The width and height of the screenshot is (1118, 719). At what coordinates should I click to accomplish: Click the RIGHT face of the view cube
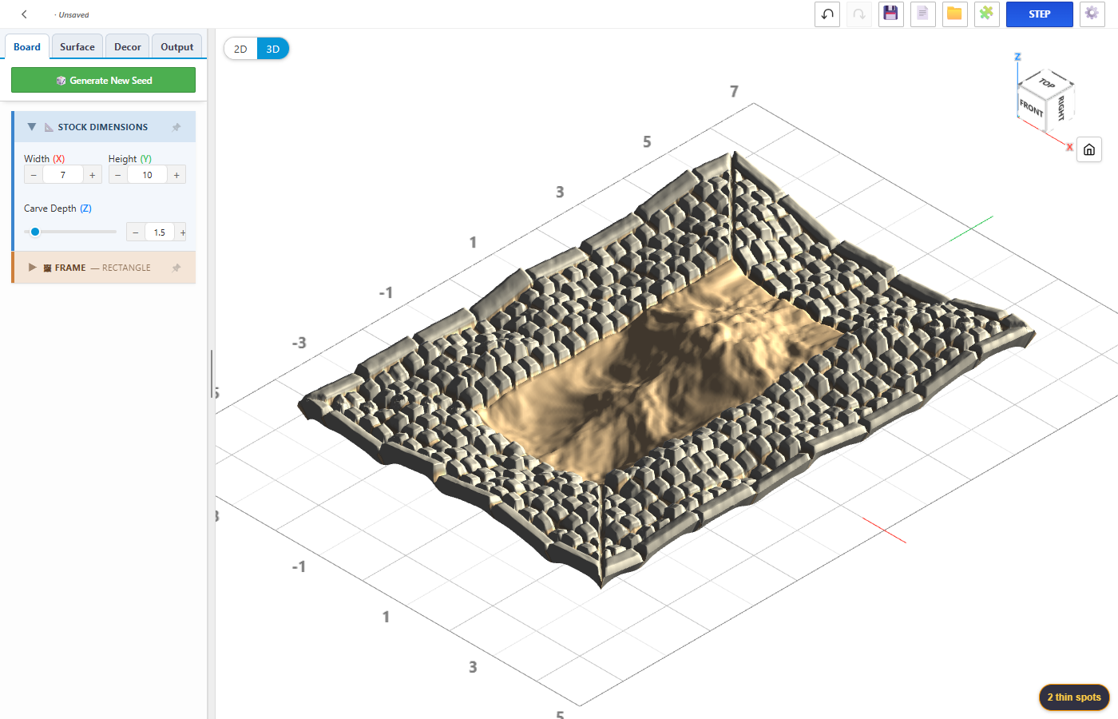point(1061,107)
